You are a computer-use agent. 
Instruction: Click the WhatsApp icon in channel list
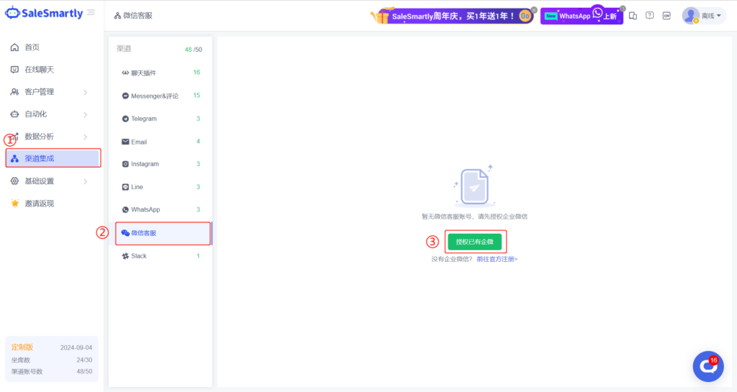click(x=125, y=209)
